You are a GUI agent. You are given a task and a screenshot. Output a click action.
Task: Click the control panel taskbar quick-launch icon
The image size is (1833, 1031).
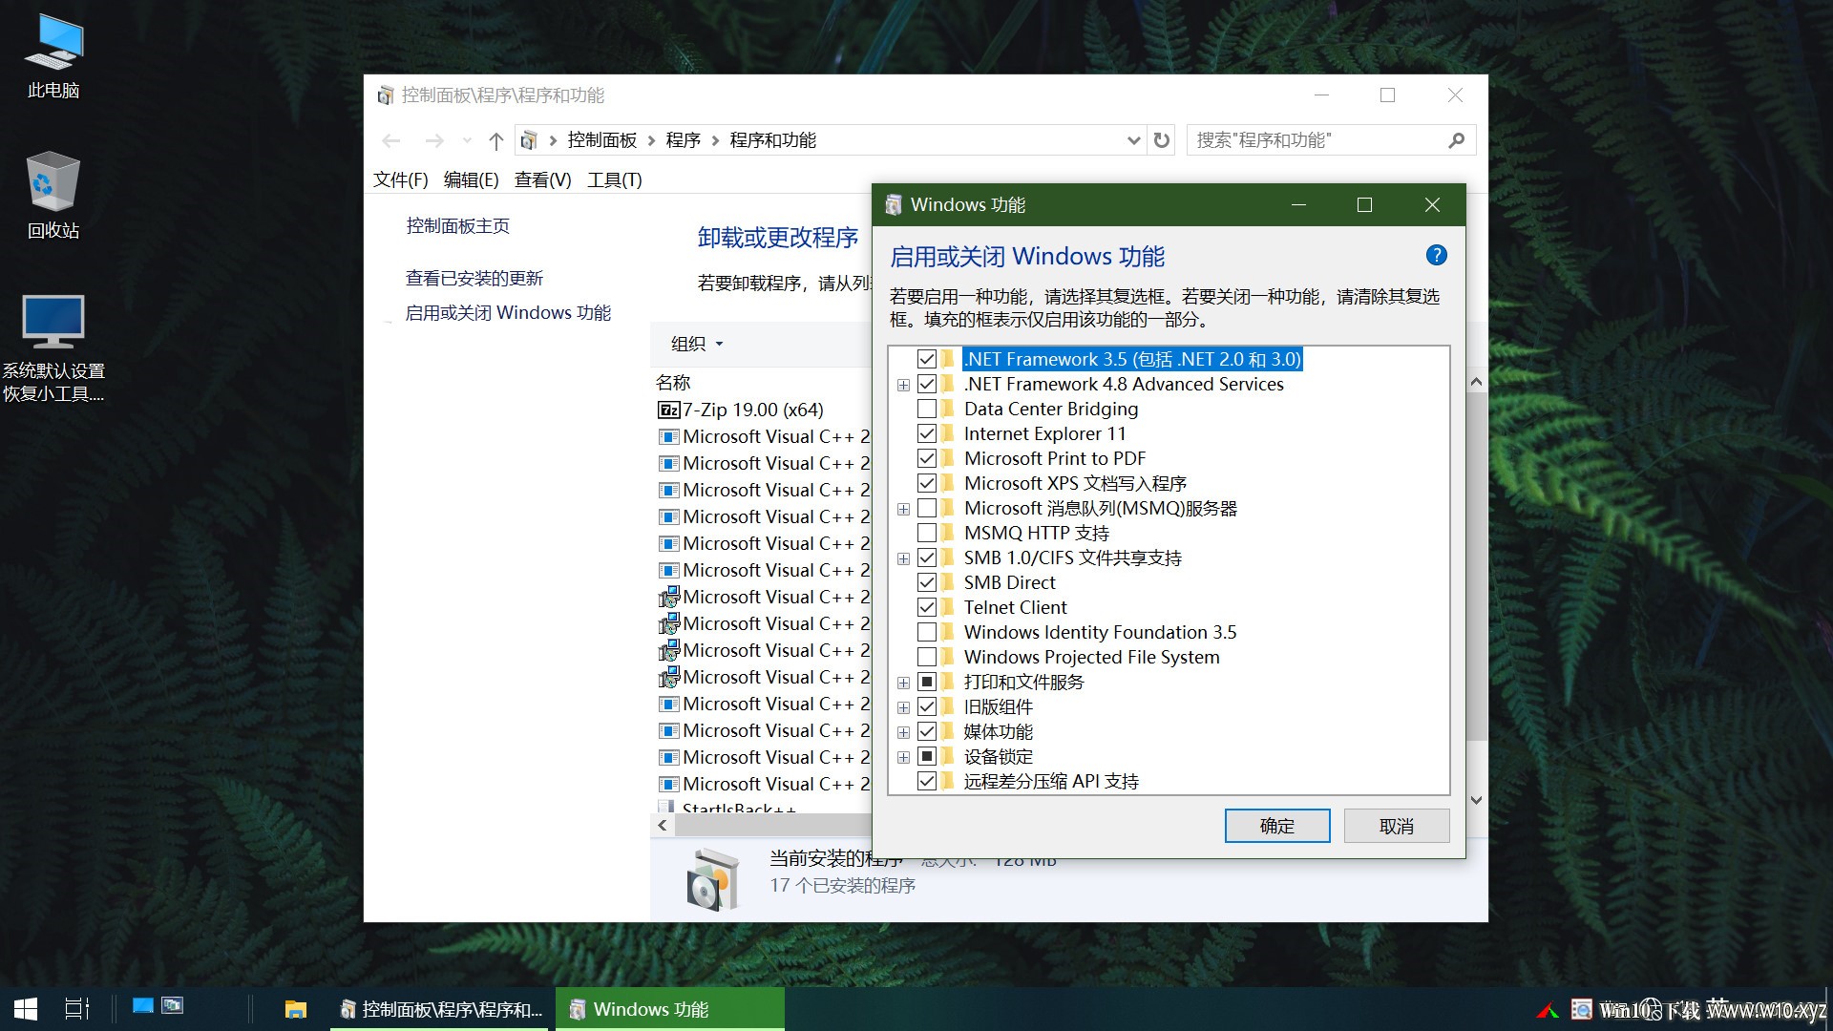point(173,1005)
